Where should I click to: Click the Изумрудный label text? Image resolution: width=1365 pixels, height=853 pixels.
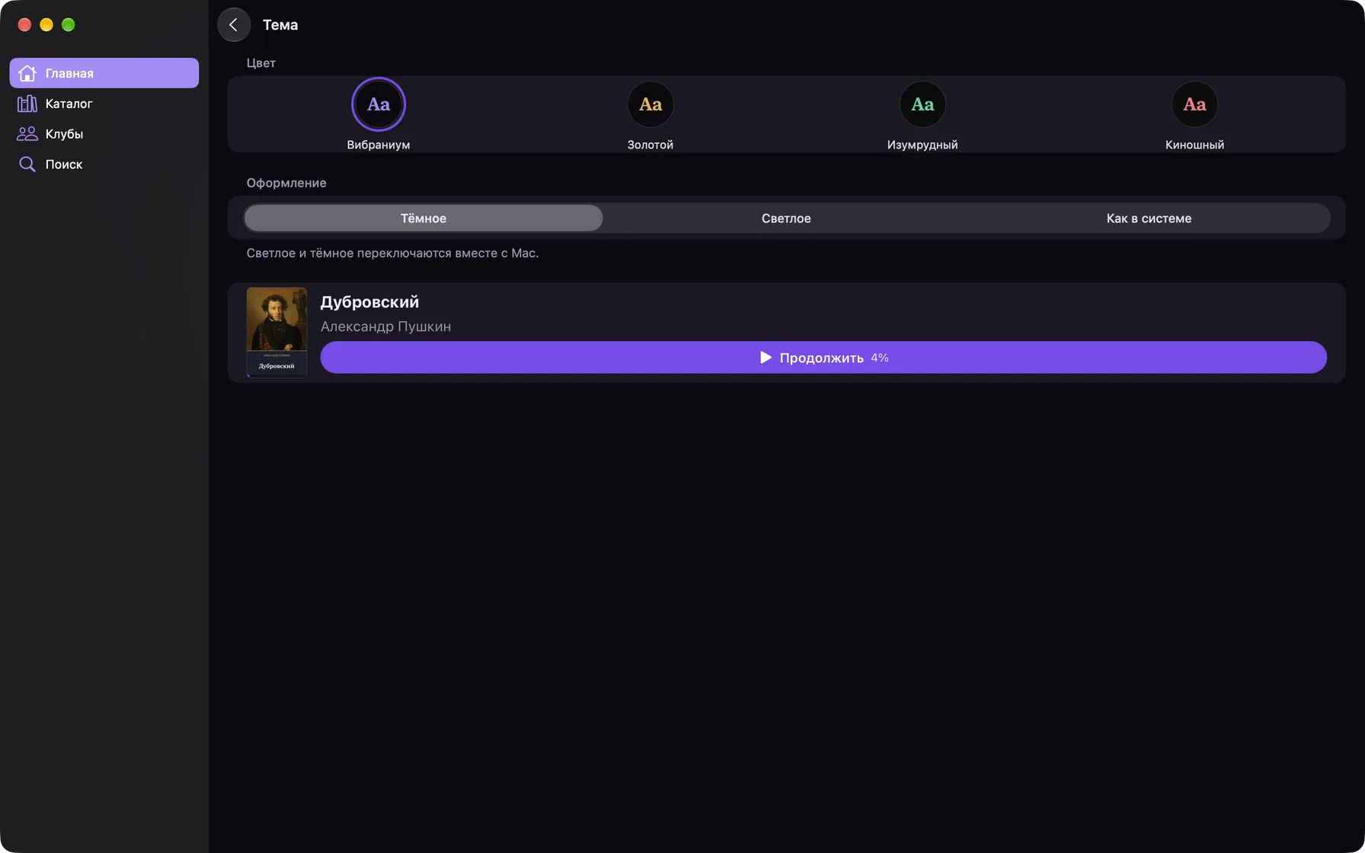[x=922, y=145]
